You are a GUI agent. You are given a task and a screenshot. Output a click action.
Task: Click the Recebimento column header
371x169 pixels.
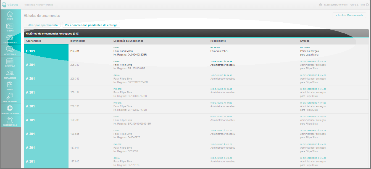coord(218,41)
